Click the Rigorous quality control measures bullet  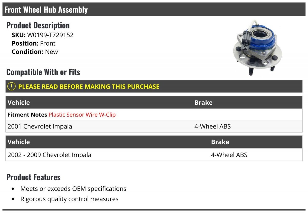point(69,199)
